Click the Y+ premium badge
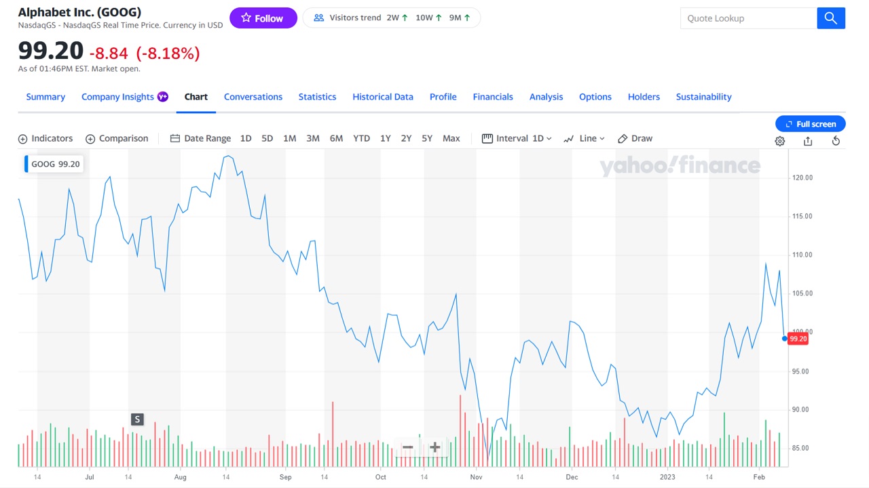This screenshot has width=869, height=488. [x=163, y=97]
